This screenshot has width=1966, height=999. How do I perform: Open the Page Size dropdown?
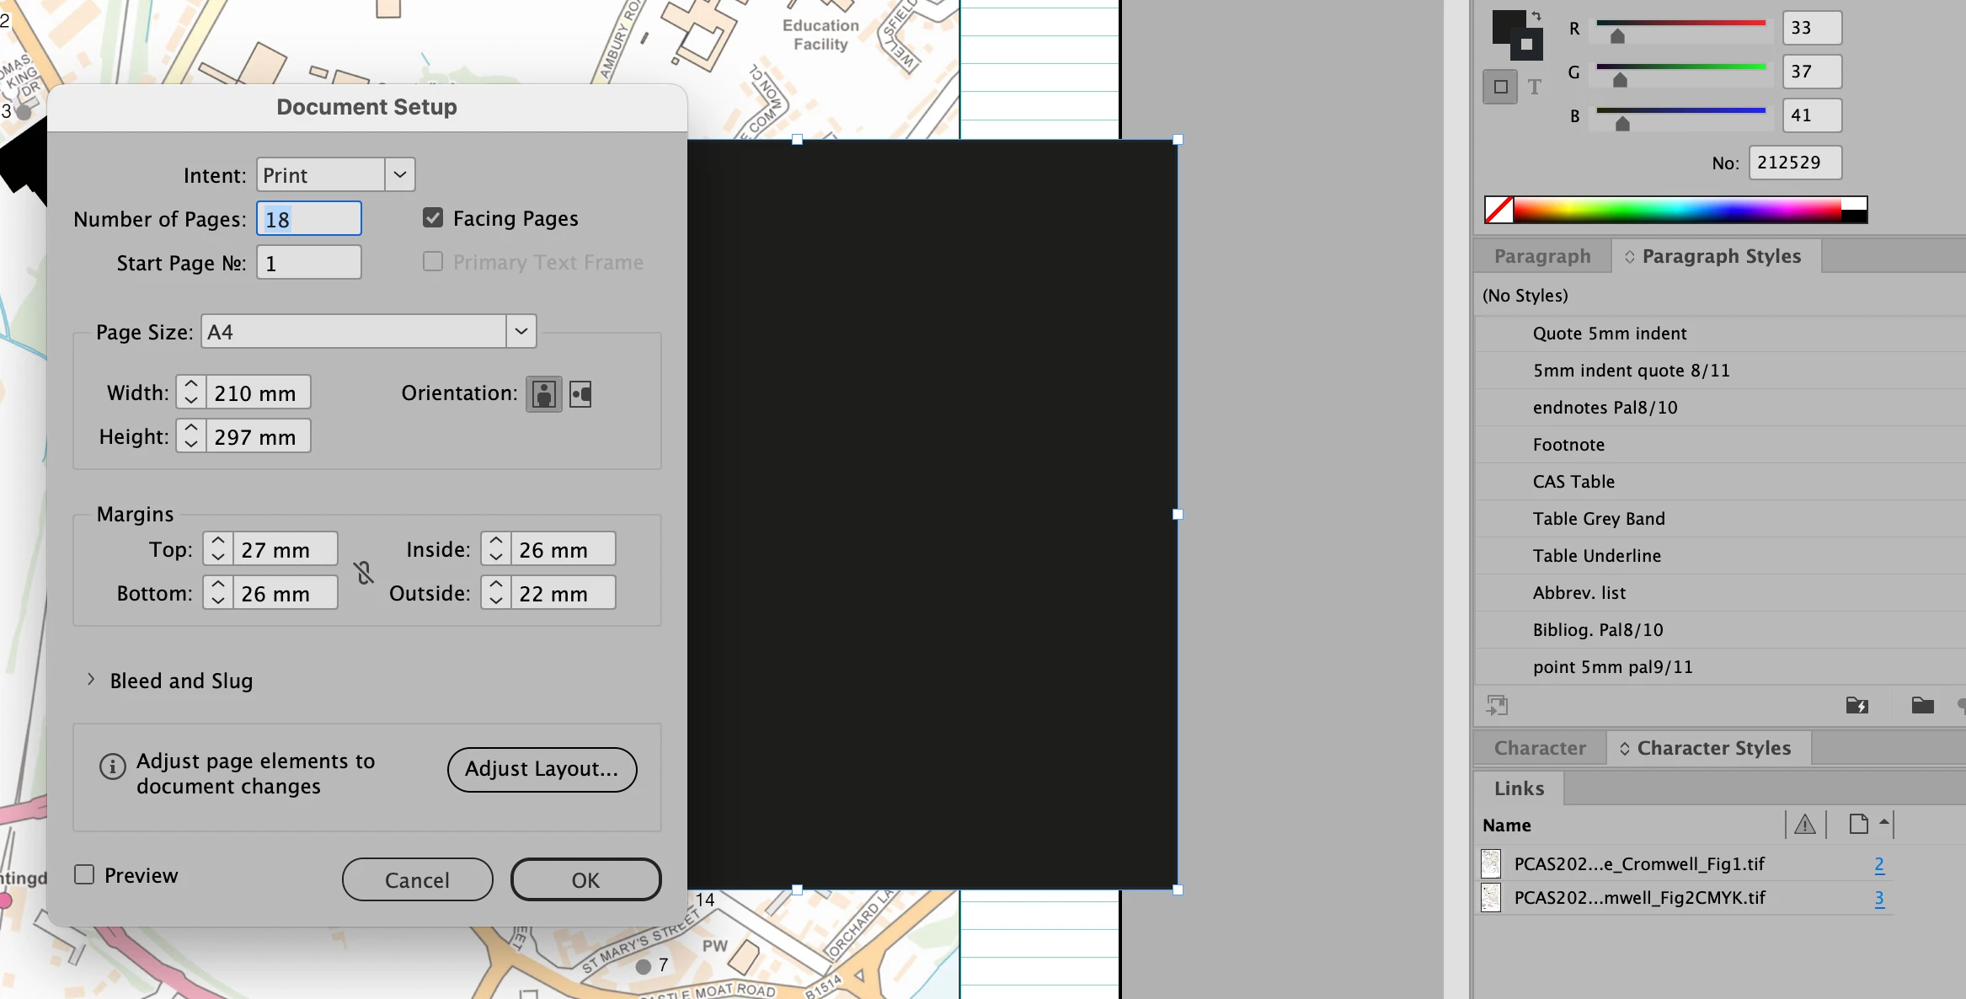[x=521, y=331]
